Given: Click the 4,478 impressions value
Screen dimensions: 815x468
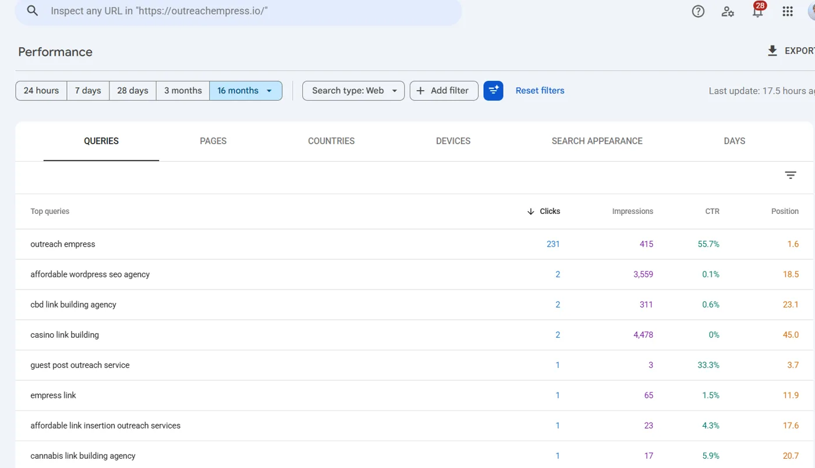Looking at the screenshot, I should click(643, 335).
